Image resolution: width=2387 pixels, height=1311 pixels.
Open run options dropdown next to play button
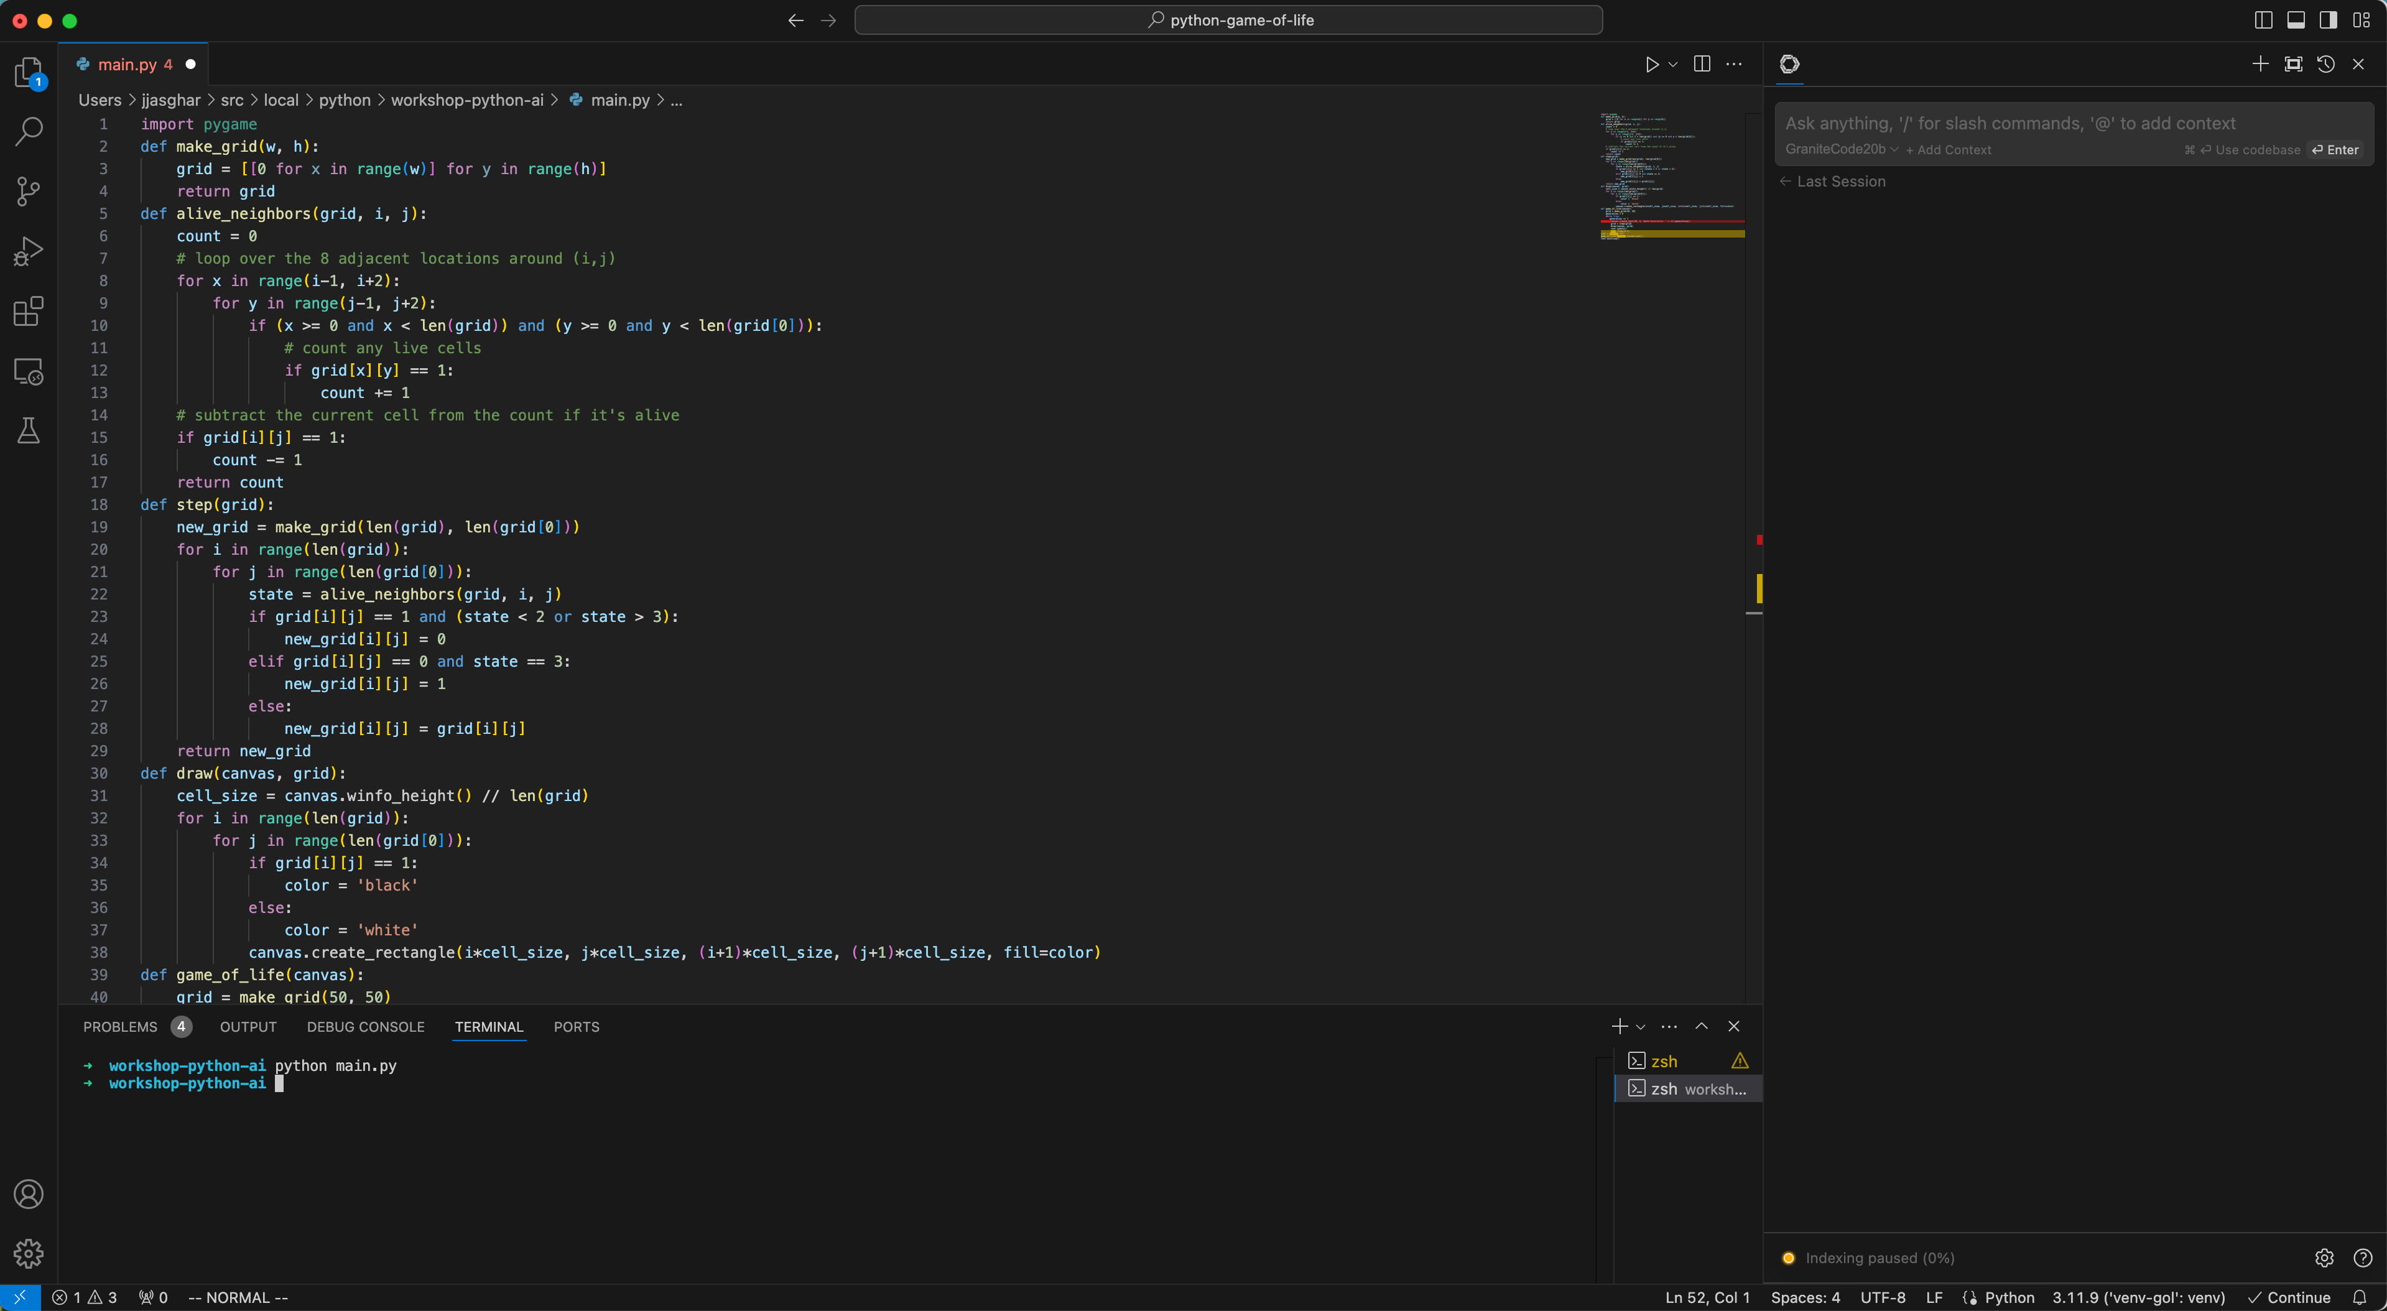(x=1672, y=64)
